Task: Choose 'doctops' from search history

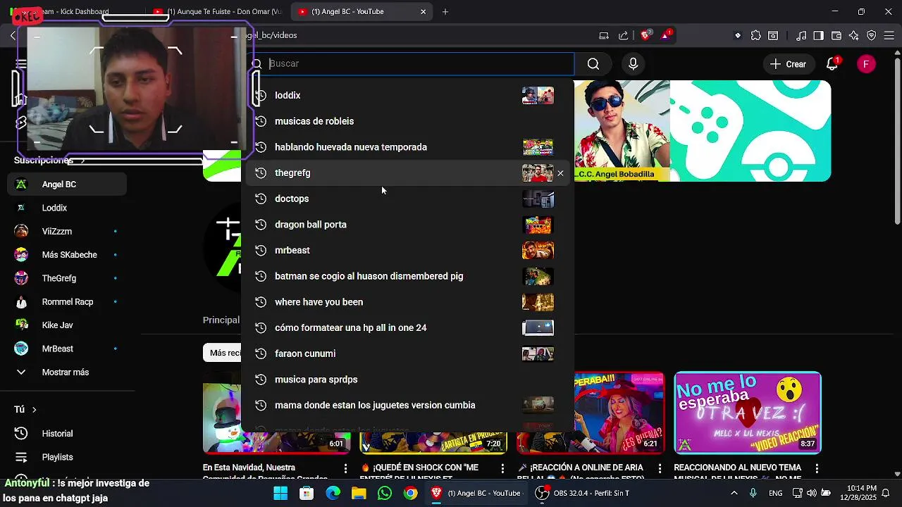Action: click(407, 199)
